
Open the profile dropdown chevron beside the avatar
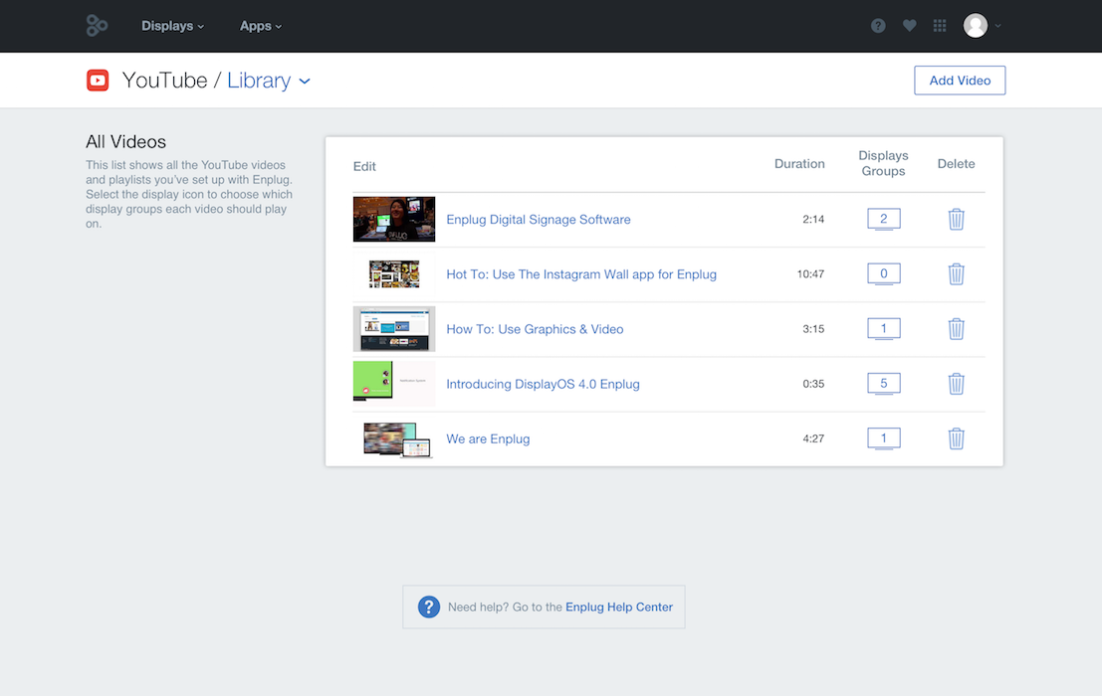(997, 28)
